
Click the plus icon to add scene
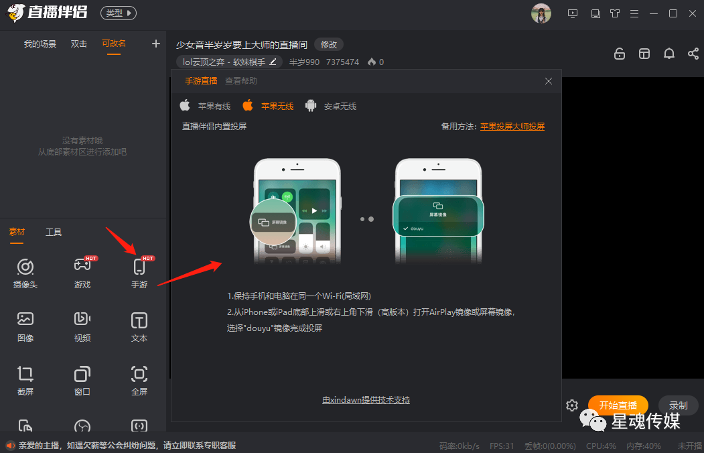(x=156, y=44)
